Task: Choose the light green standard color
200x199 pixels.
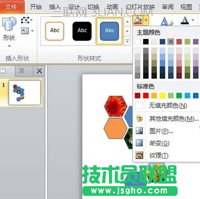Action: point(170,95)
